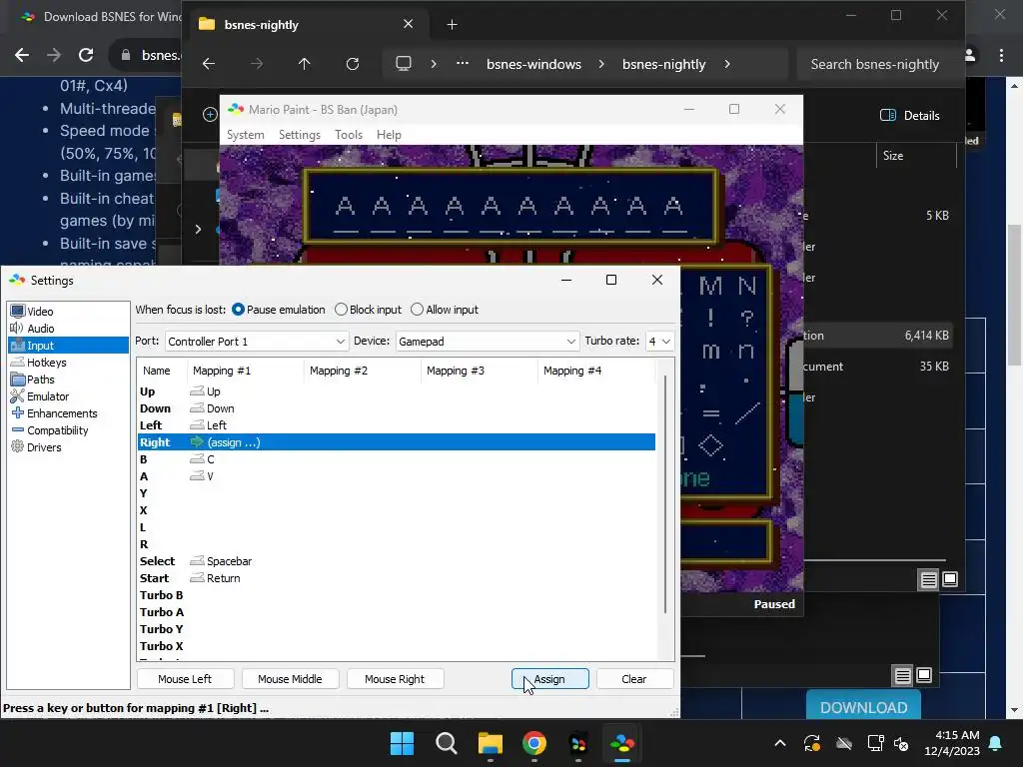Go back in Chrome browser
The image size is (1023, 767).
coord(22,56)
